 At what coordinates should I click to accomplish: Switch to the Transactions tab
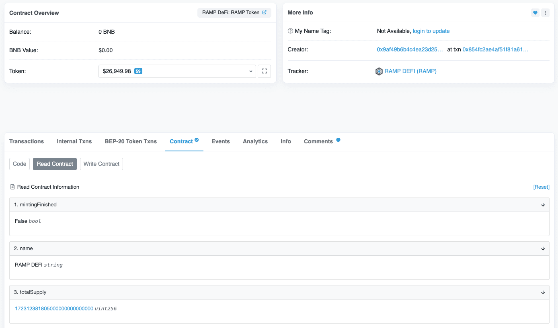tap(27, 141)
